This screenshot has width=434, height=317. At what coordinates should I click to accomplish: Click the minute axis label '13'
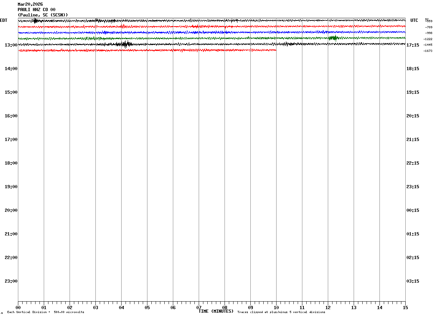pyautogui.click(x=354, y=308)
